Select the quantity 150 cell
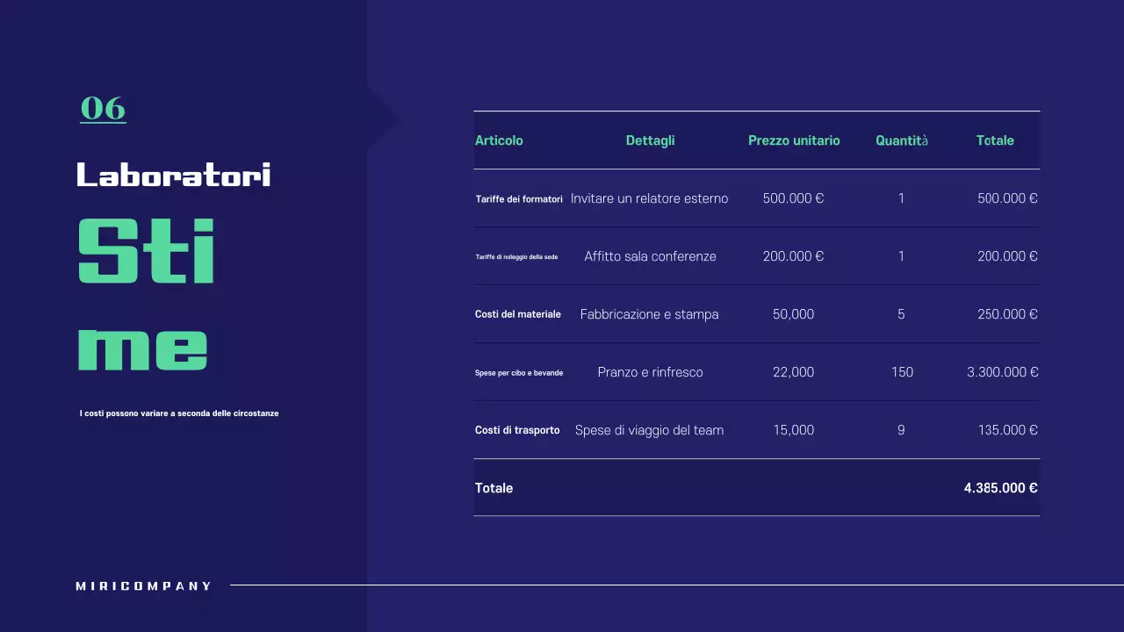This screenshot has width=1124, height=632. pos(902,372)
